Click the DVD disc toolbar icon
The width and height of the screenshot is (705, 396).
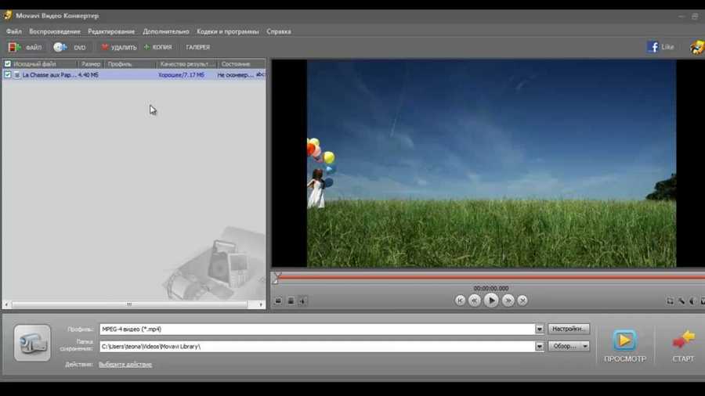(x=60, y=48)
